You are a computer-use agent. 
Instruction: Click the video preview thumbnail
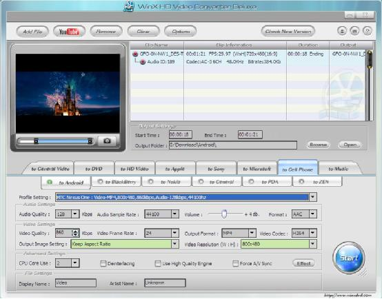(x=68, y=93)
